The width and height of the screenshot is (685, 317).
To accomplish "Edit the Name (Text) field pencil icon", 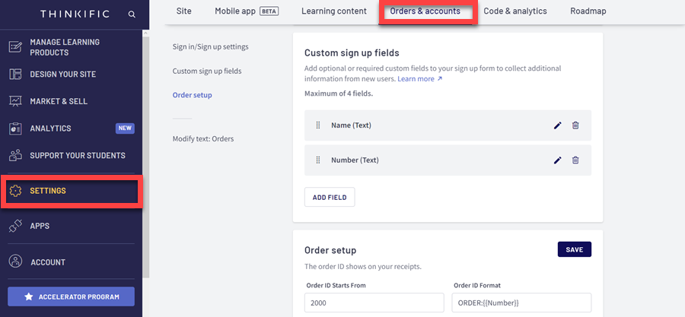I will (558, 125).
